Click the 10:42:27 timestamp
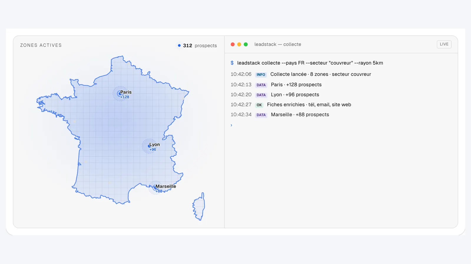This screenshot has width=471, height=264. coord(241,104)
